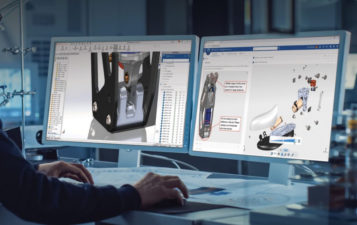
Task: Open notifications icon next to the dashboard avatar
Action: pos(320,47)
